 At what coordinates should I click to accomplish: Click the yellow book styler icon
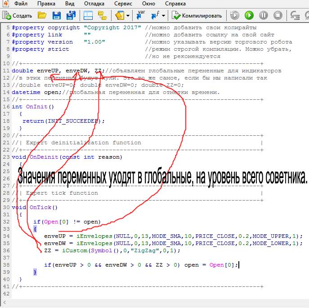119,15
